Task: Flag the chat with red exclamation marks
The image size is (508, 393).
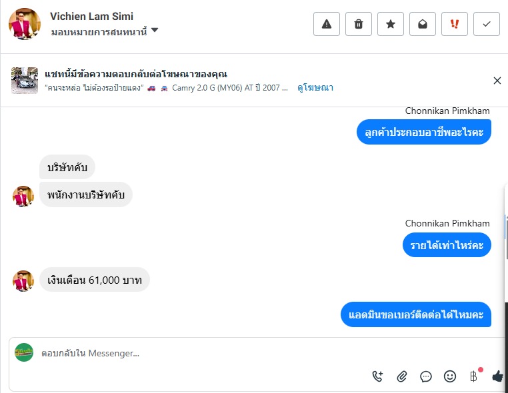Action: (455, 24)
